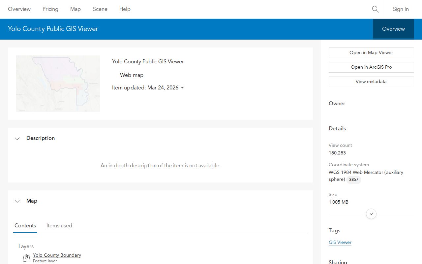Switch to the Items used tab
The width and height of the screenshot is (422, 264).
(59, 226)
